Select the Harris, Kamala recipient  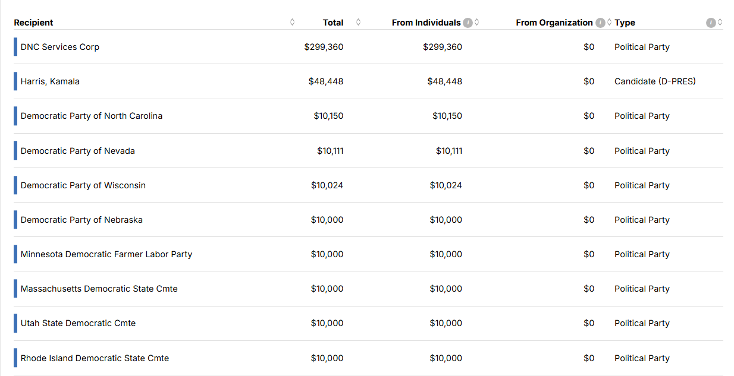click(x=50, y=81)
